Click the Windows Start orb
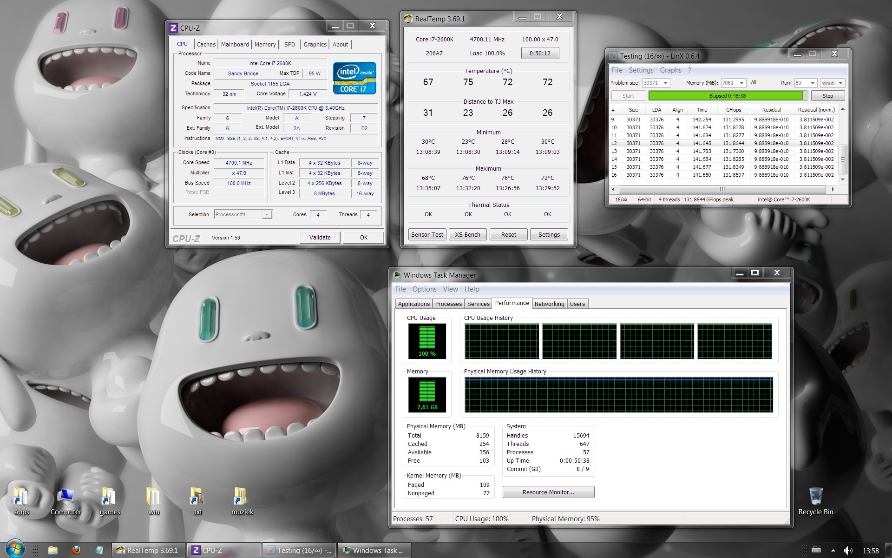 15,550
